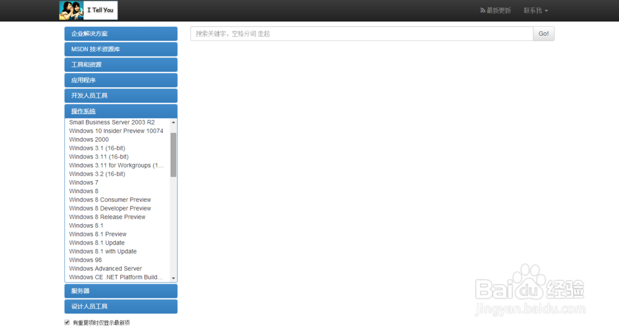This screenshot has height=330, width=619.
Task: Uncheck 有重复项时仅显示最新项 checkbox
Action: pos(67,323)
